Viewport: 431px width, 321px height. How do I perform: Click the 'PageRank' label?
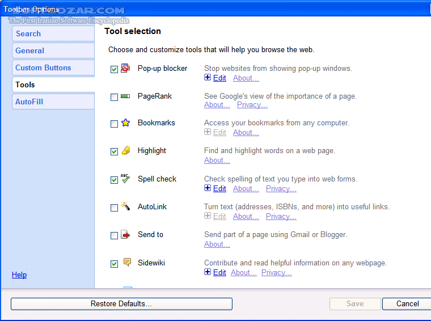155,96
